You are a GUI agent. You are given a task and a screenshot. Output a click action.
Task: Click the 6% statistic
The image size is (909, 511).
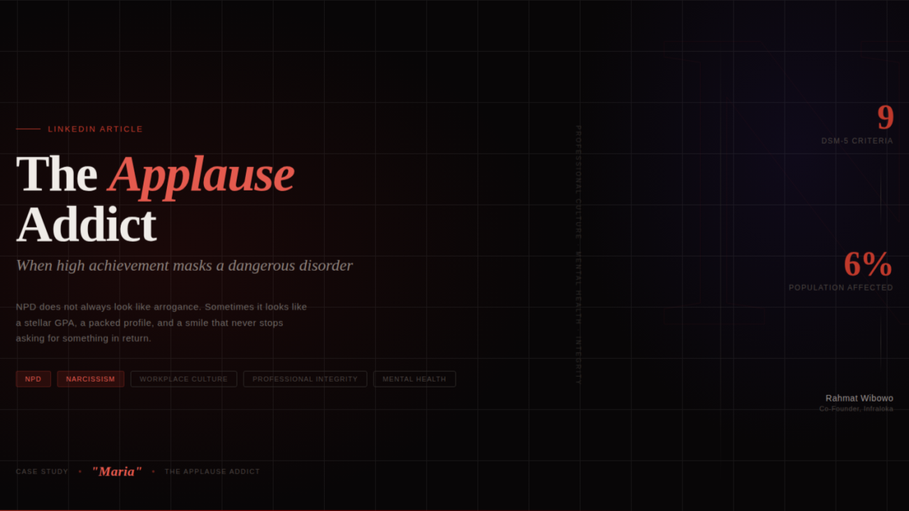[868, 264]
